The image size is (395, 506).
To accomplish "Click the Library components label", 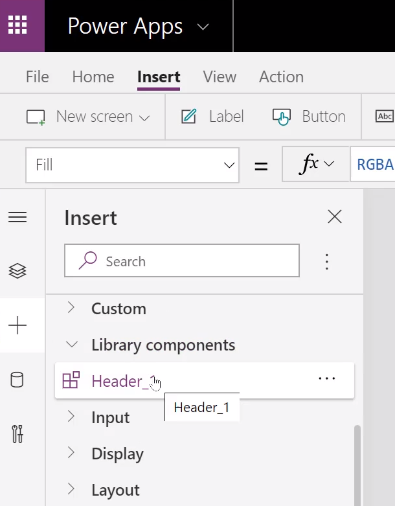I will point(163,345).
